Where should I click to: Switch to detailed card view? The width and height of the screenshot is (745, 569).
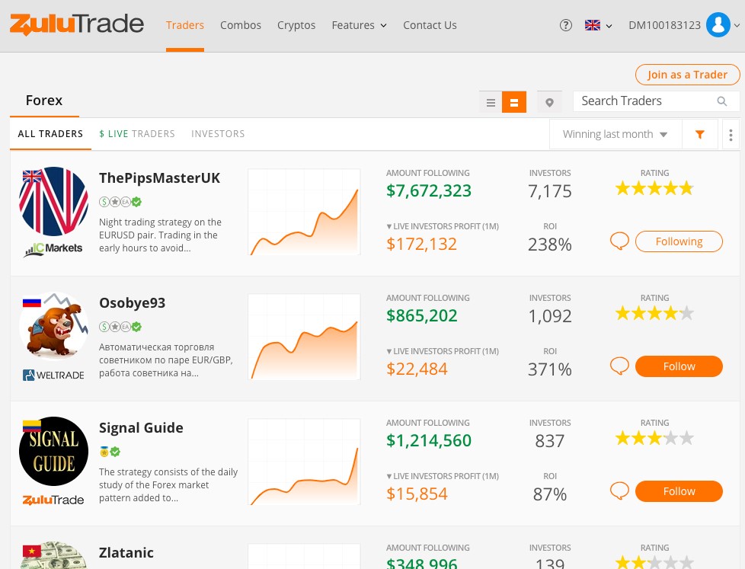(514, 102)
